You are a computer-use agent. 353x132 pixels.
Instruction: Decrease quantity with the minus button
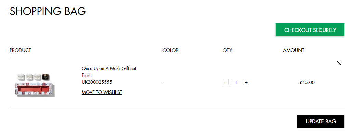225,82
